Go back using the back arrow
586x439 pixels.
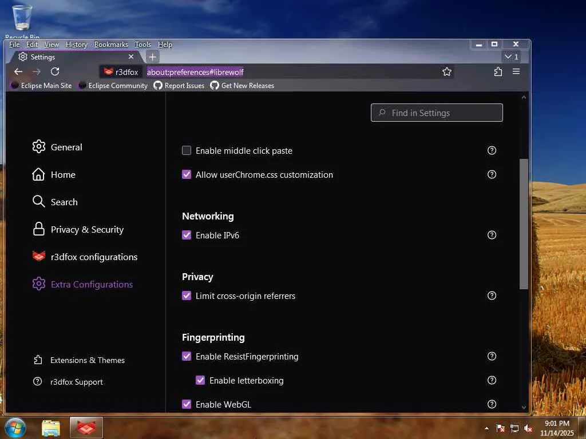pos(18,71)
